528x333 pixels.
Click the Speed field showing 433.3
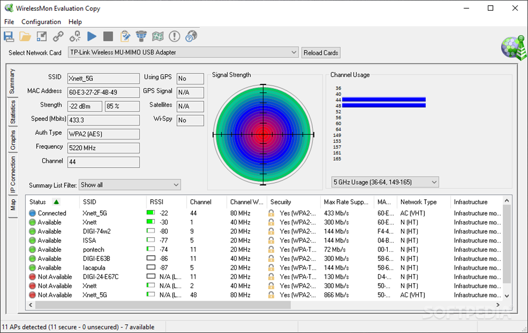coord(103,120)
